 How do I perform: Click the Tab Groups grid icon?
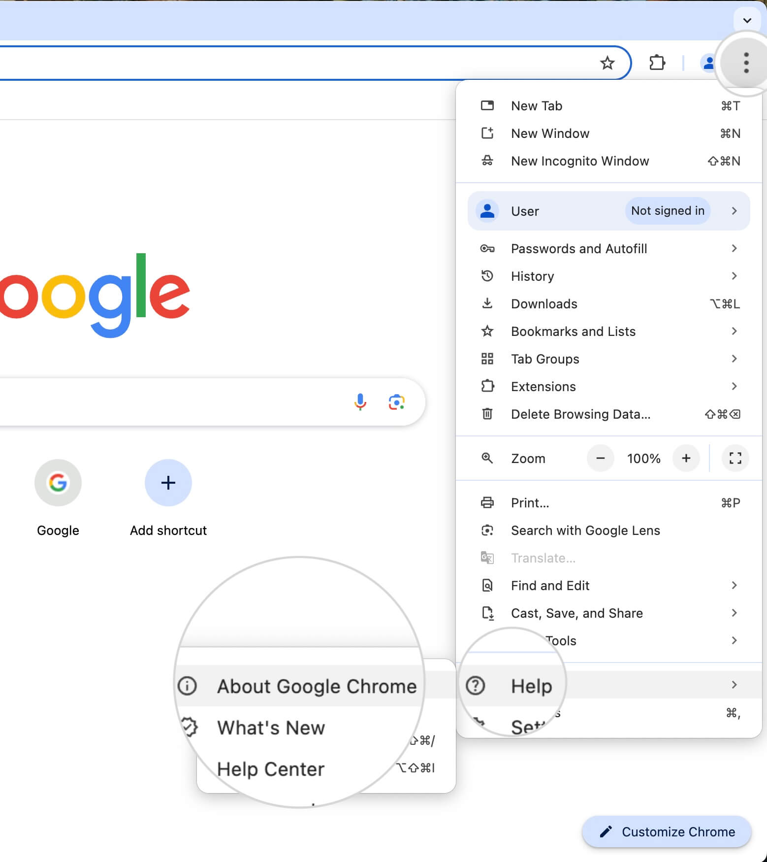[x=487, y=359]
